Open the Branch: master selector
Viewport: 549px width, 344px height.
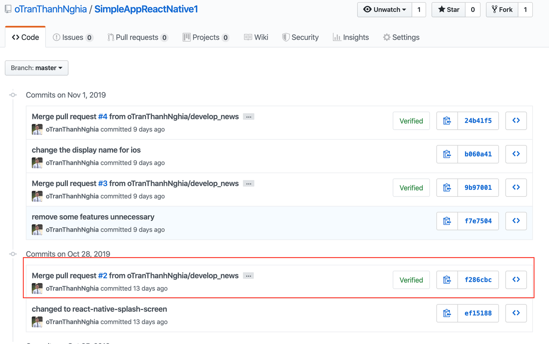coord(37,68)
